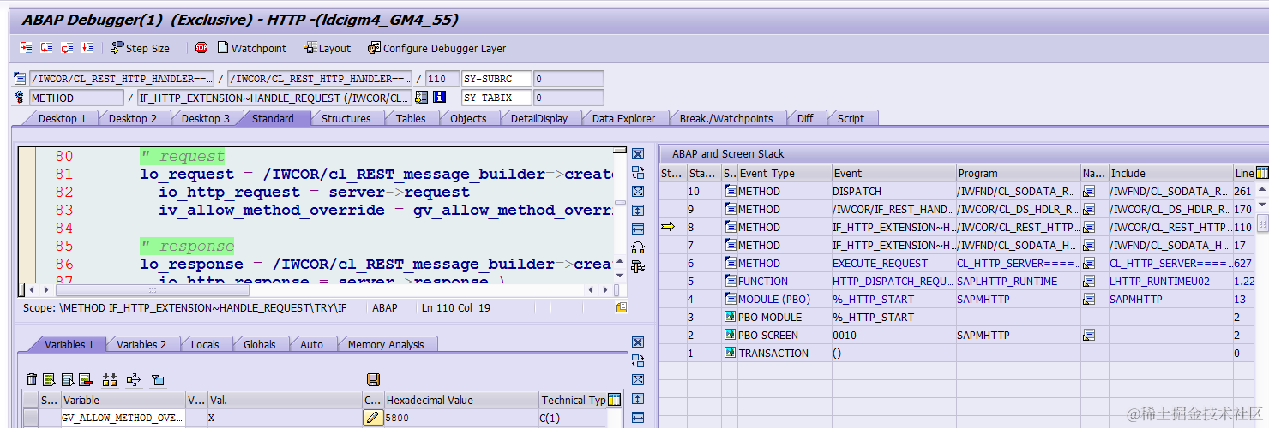The width and height of the screenshot is (1269, 428).
Task: Open the Break./Watchpoints tab
Action: point(726,118)
